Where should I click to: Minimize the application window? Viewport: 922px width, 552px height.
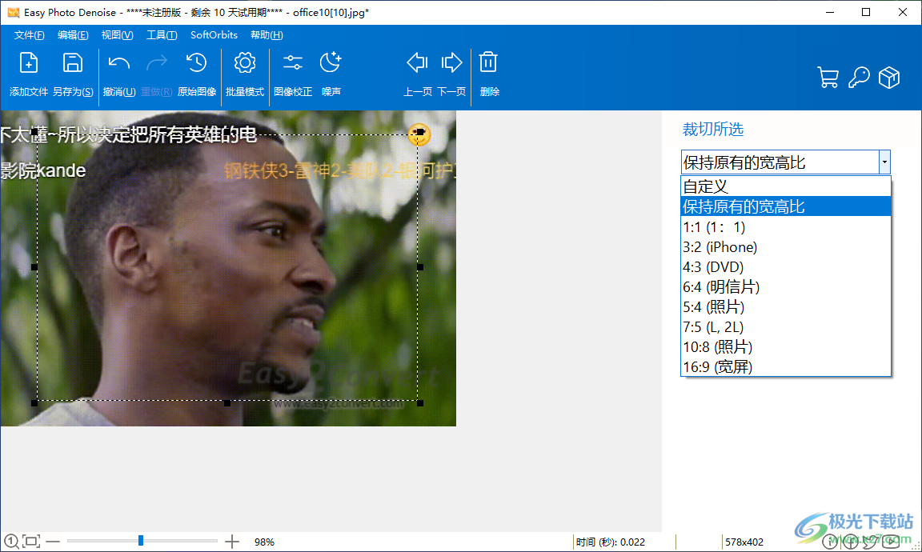click(x=830, y=12)
